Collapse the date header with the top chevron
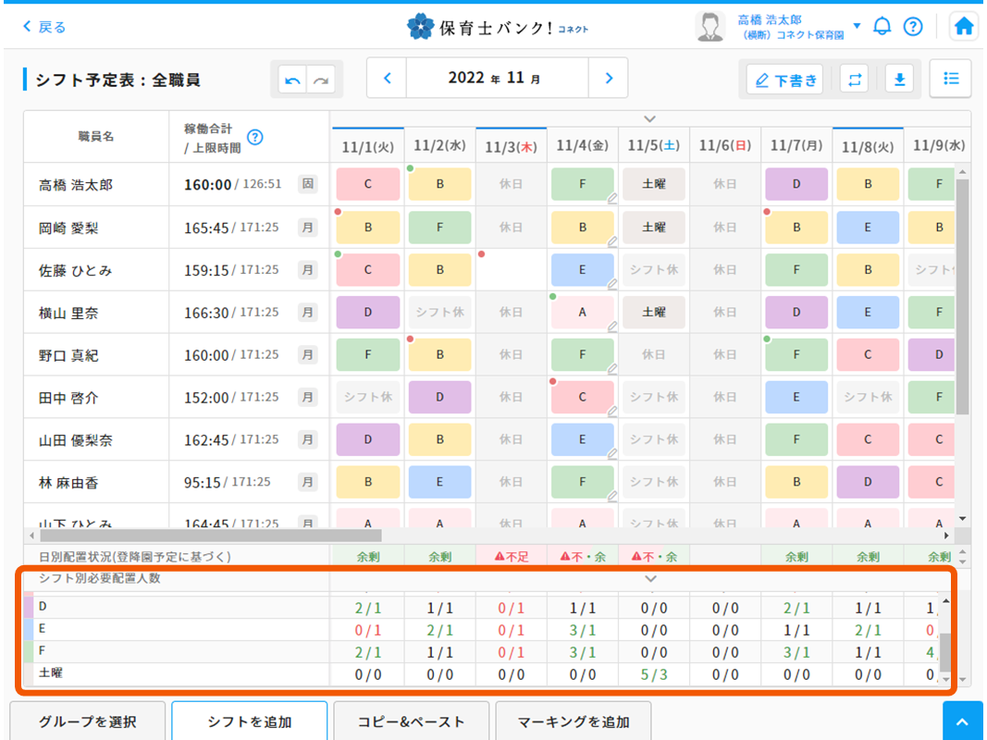The width and height of the screenshot is (987, 740). [x=649, y=118]
